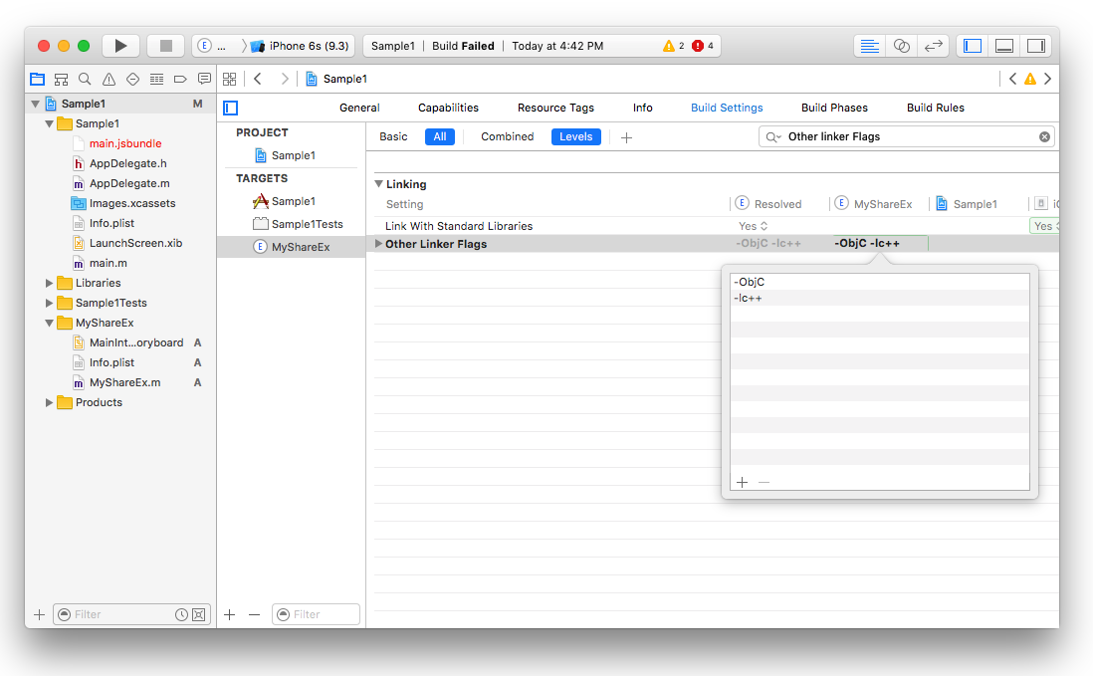
Task: Open the Capabilities tab
Action: (x=448, y=108)
